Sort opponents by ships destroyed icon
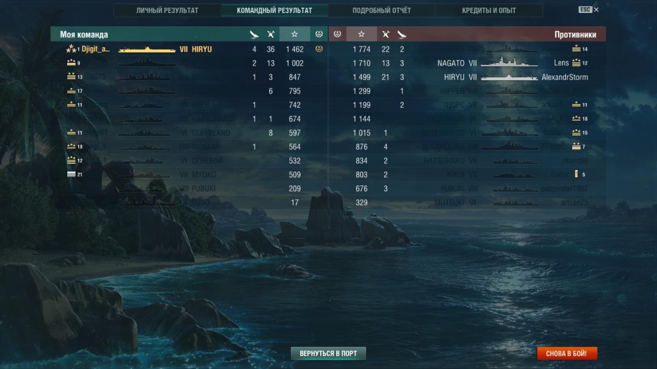 385,34
